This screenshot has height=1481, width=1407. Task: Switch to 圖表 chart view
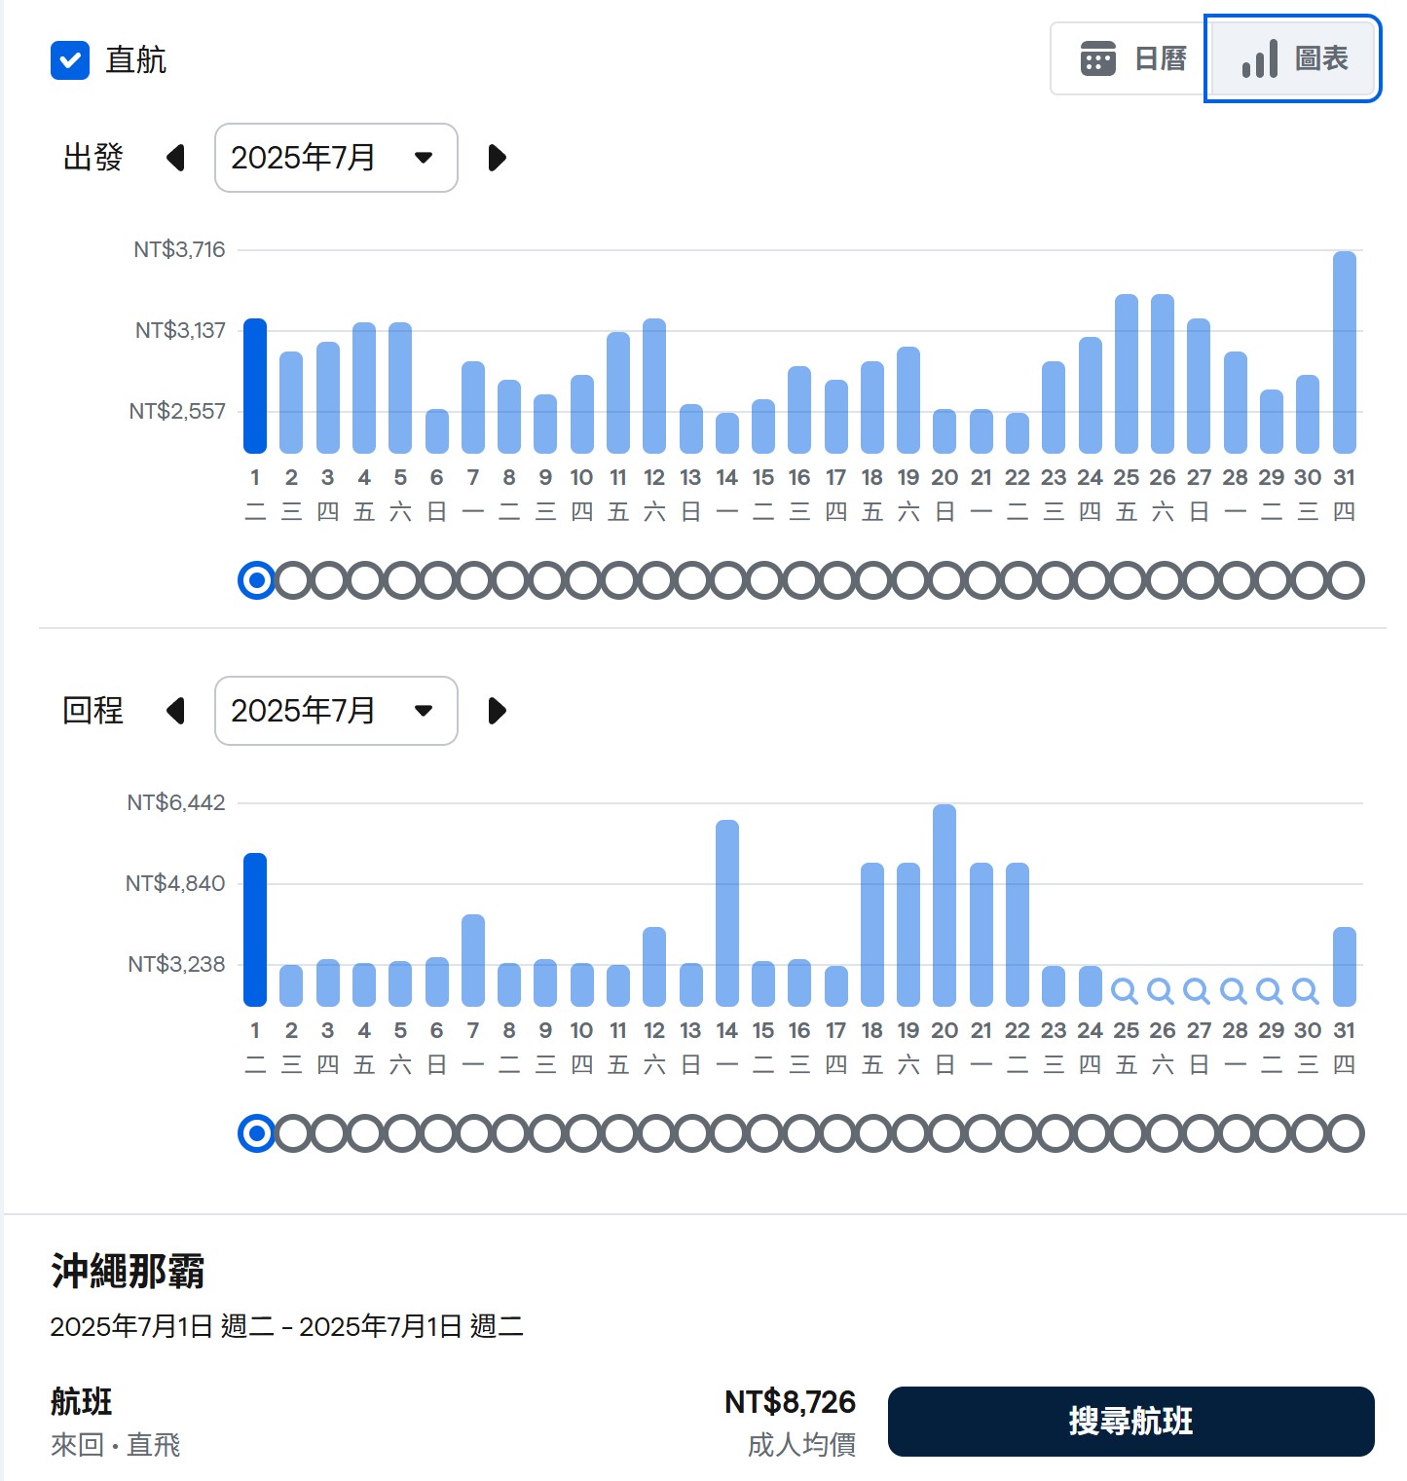tap(1293, 59)
